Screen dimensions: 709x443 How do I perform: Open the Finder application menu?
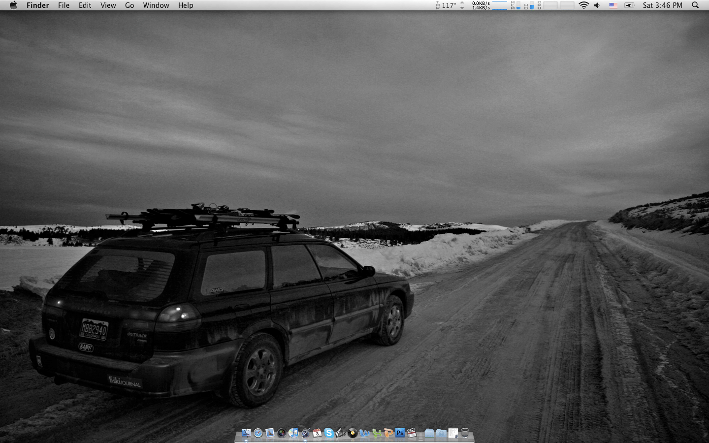tap(38, 5)
